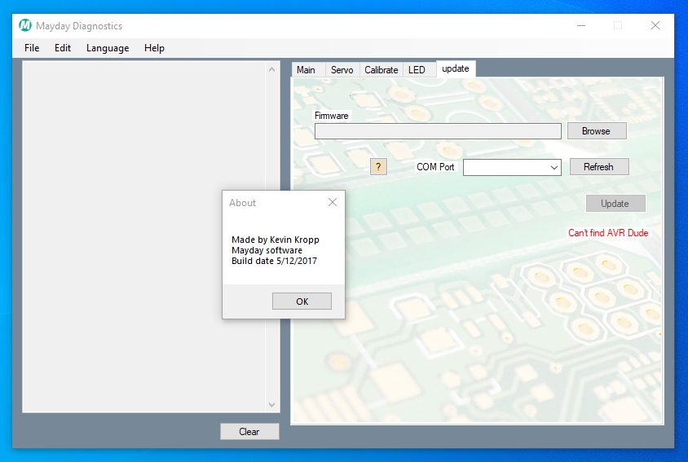The width and height of the screenshot is (688, 462).
Task: Click the Firmware label
Action: tap(331, 116)
